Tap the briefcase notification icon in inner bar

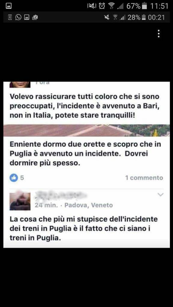point(35,17)
